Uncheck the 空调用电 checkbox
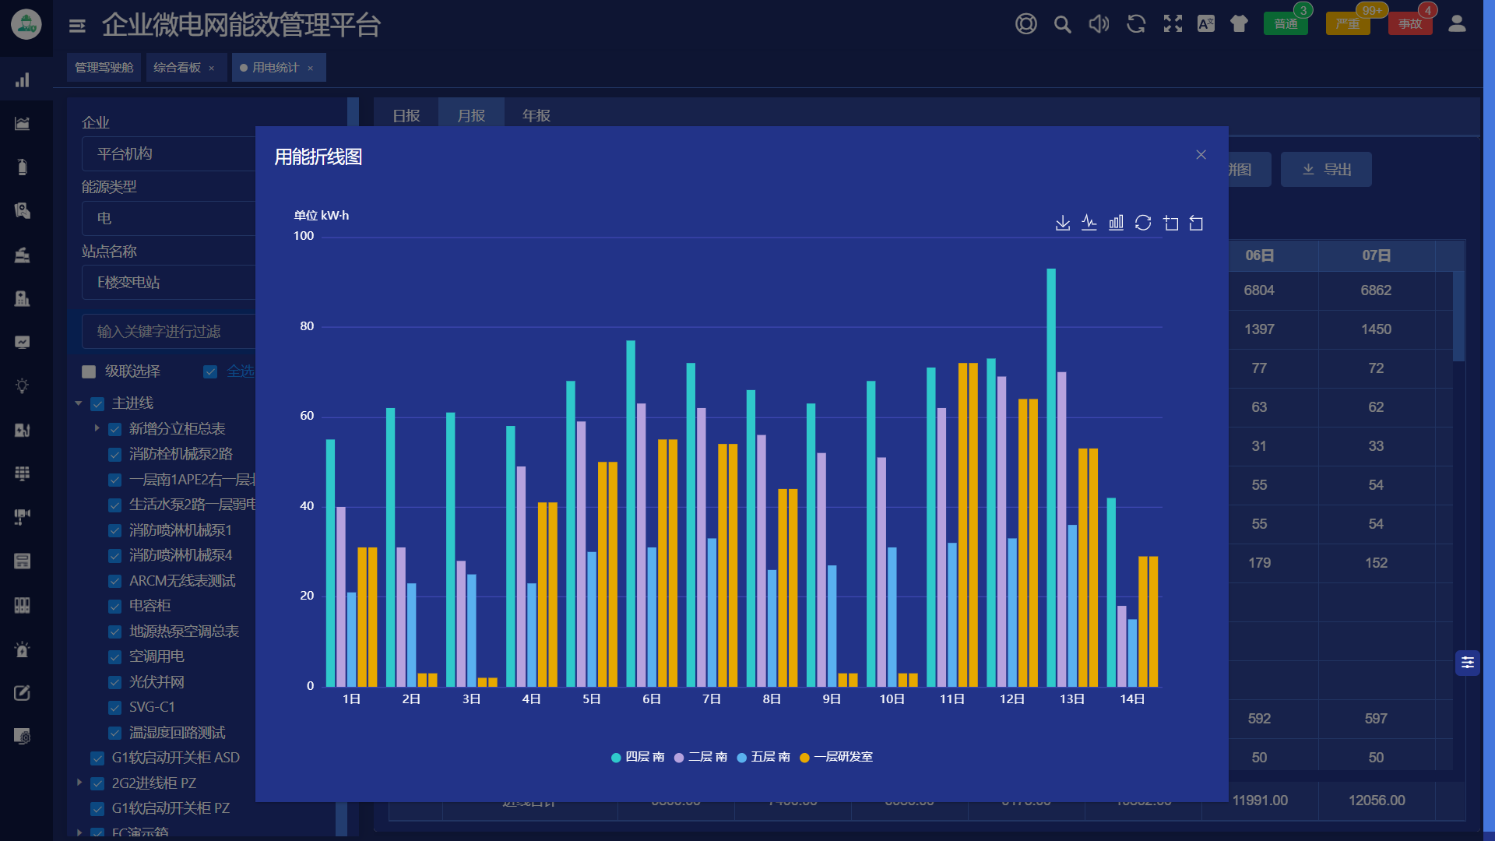Viewport: 1495px width, 841px height. pyautogui.click(x=115, y=656)
